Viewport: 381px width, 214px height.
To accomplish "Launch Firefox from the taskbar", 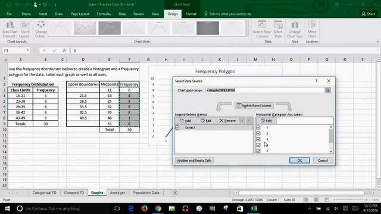I will coord(144,209).
